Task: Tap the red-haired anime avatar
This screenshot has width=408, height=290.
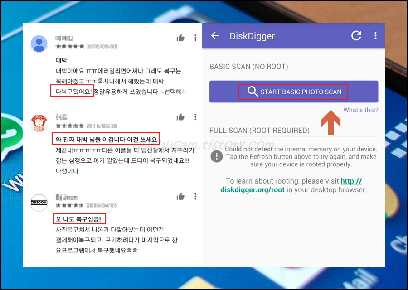Action: coord(39,123)
